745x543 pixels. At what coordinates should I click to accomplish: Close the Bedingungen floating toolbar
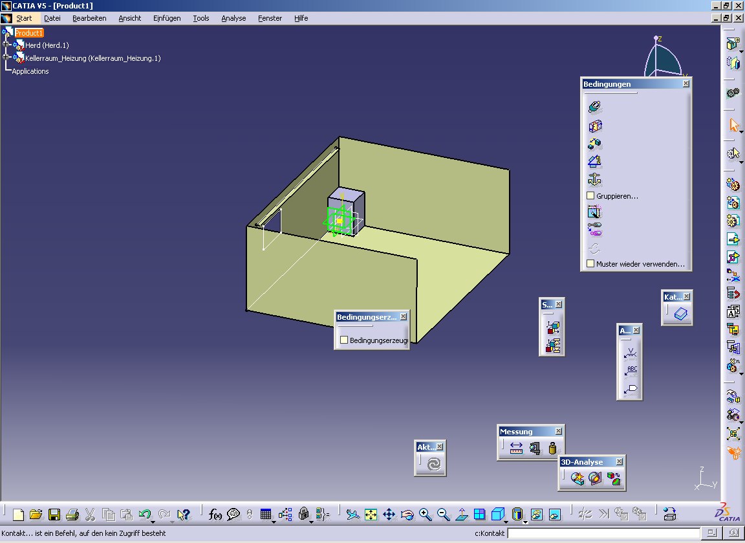686,83
